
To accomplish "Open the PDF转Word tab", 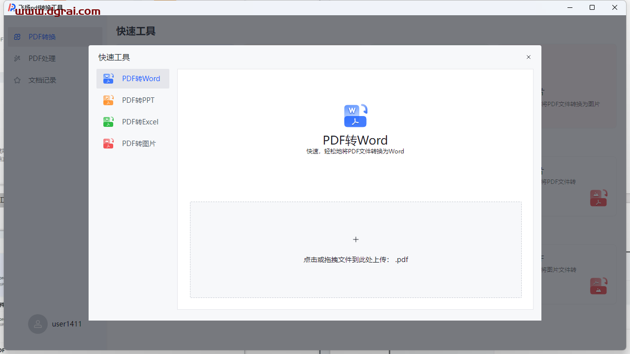I will coord(133,79).
